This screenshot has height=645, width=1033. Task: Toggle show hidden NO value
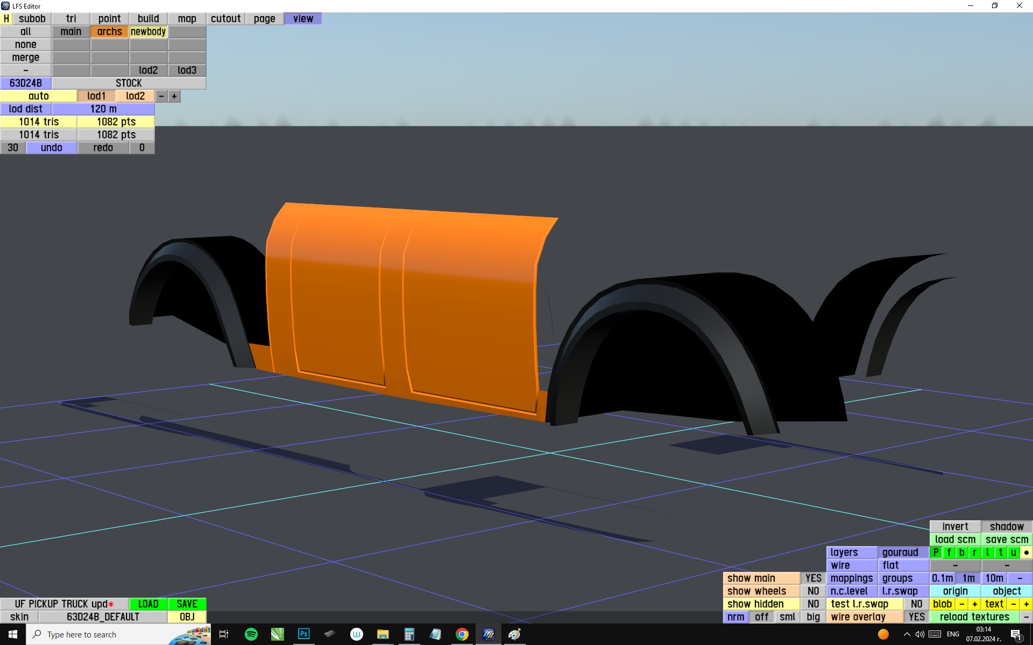click(x=813, y=604)
